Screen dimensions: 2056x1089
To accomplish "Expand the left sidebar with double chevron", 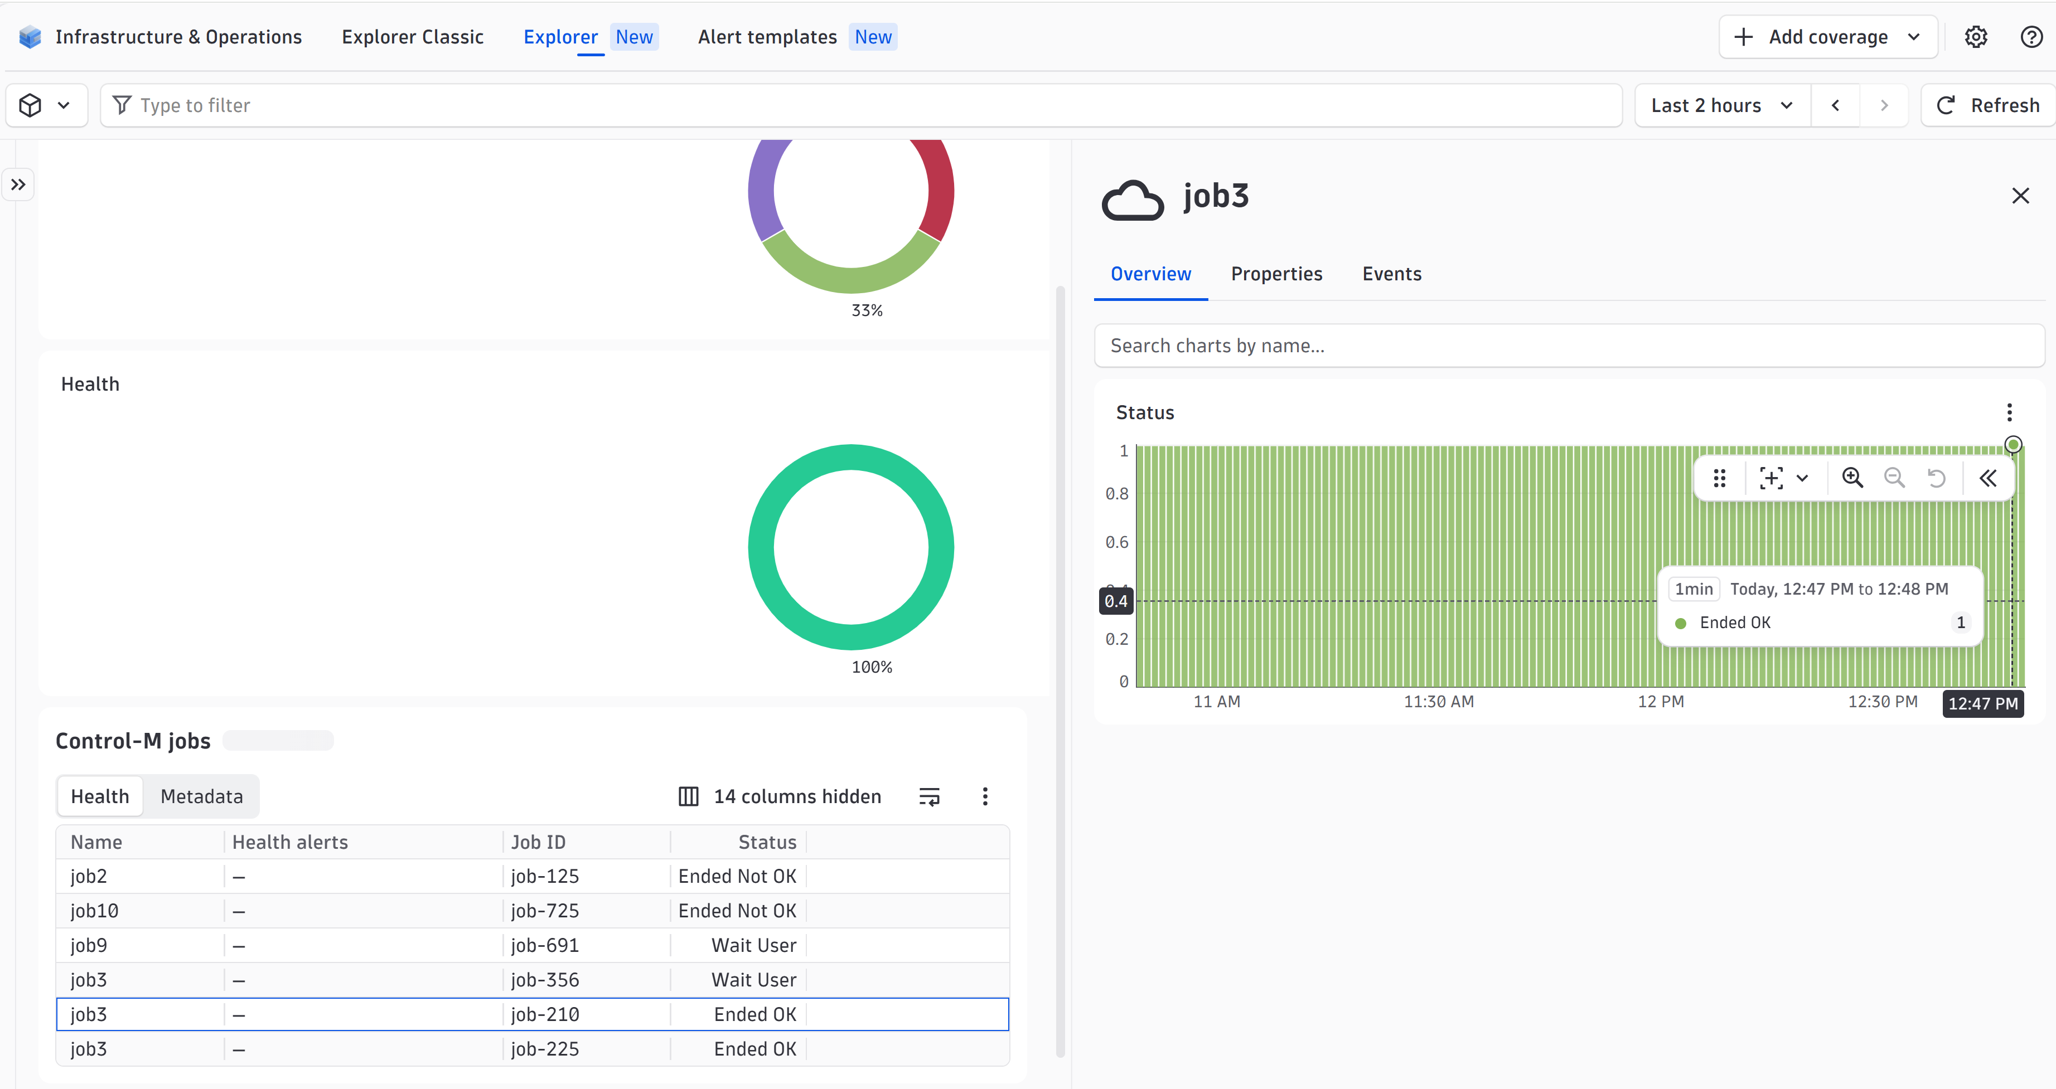I will (x=18, y=184).
